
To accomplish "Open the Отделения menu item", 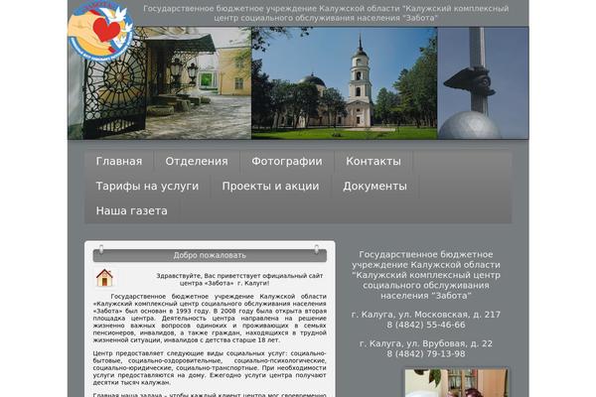I will click(x=197, y=162).
